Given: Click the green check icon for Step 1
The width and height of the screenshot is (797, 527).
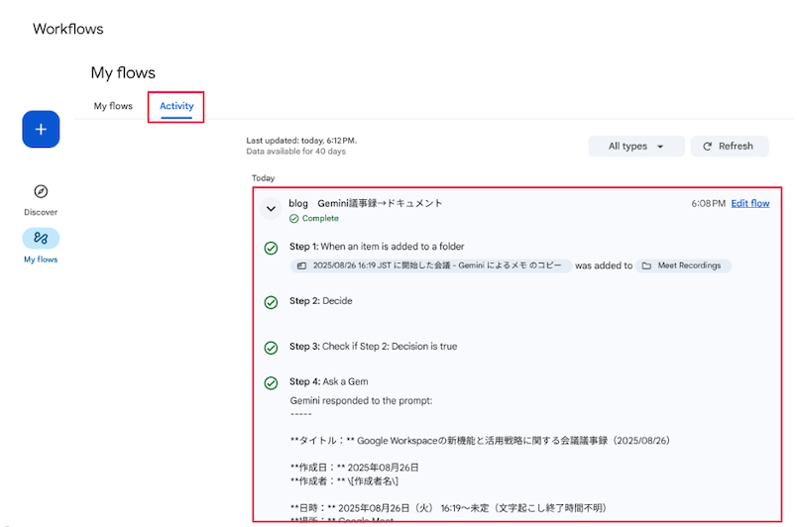Looking at the screenshot, I should point(271,249).
